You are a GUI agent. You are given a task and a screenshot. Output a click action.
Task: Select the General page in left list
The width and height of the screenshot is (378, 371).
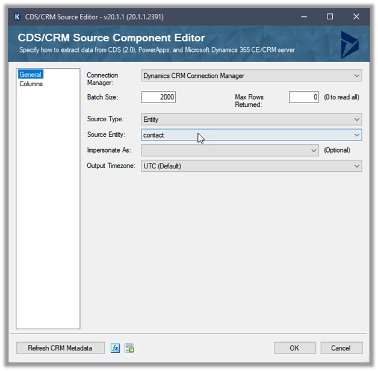coord(30,75)
